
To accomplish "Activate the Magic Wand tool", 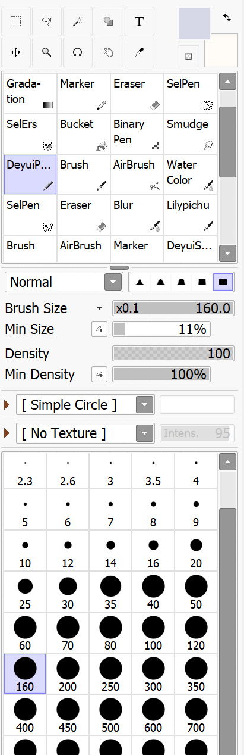I will pos(78,22).
